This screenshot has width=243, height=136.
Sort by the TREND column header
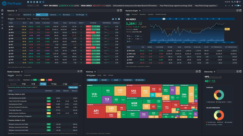pyautogui.click(x=81, y=23)
